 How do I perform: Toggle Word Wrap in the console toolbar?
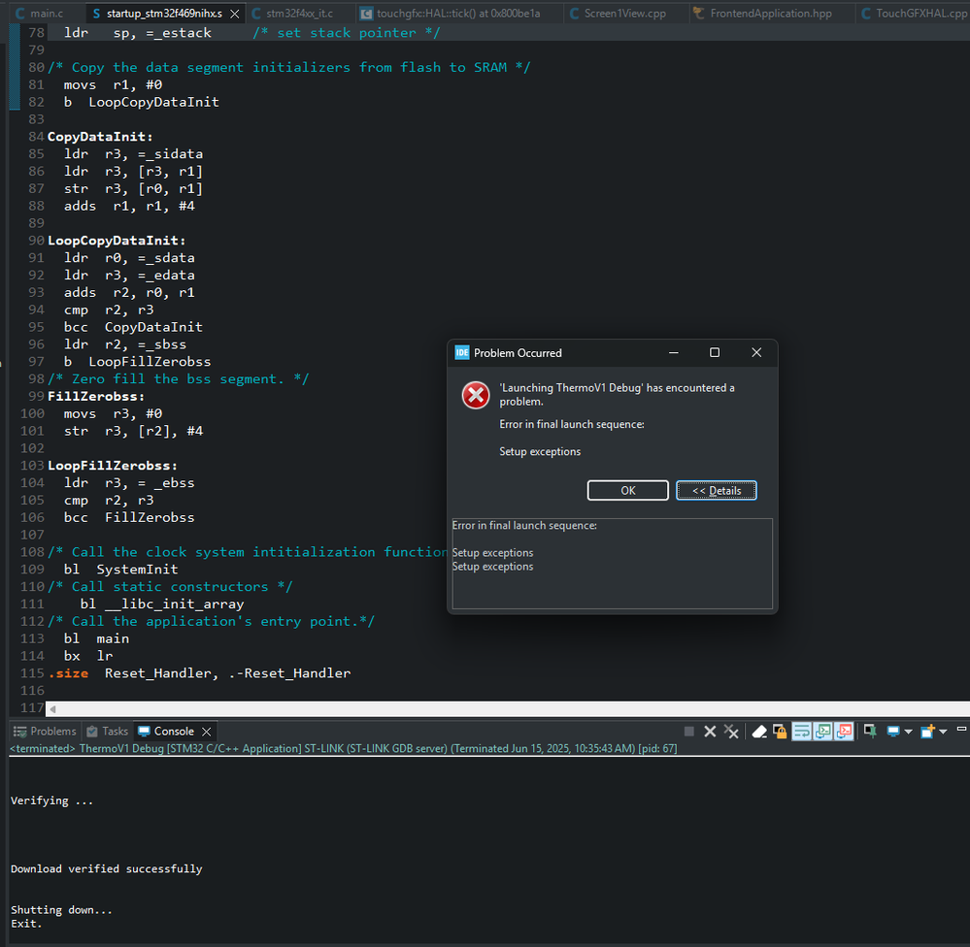(x=802, y=732)
